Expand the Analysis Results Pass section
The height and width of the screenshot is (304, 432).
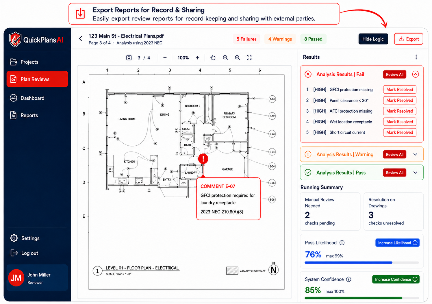click(x=416, y=173)
